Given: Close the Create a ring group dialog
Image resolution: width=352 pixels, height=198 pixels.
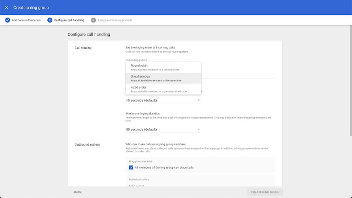Looking at the screenshot, I should [x=7, y=8].
